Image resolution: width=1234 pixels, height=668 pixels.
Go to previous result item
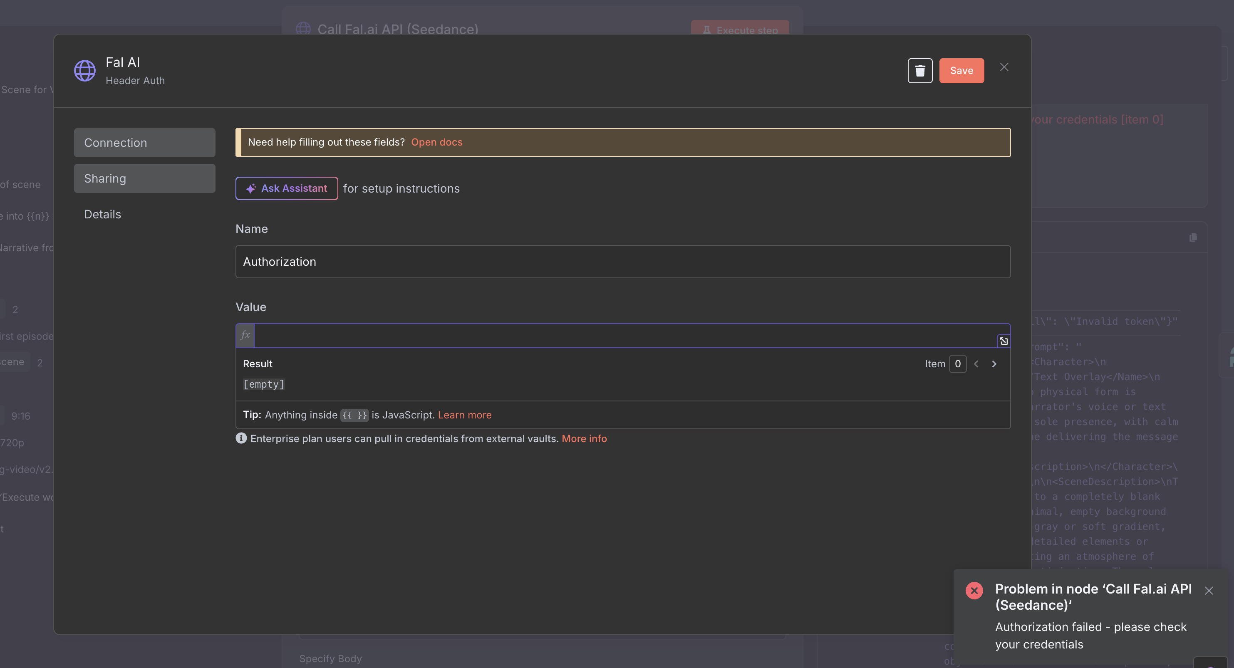[976, 364]
